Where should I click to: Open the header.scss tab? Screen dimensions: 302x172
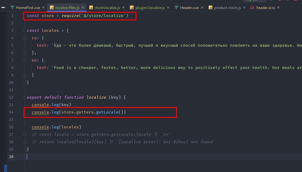(x=266, y=8)
